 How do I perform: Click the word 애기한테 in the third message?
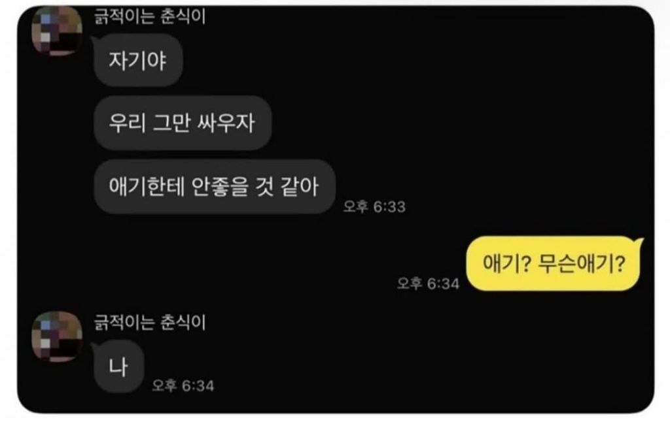pyautogui.click(x=147, y=186)
